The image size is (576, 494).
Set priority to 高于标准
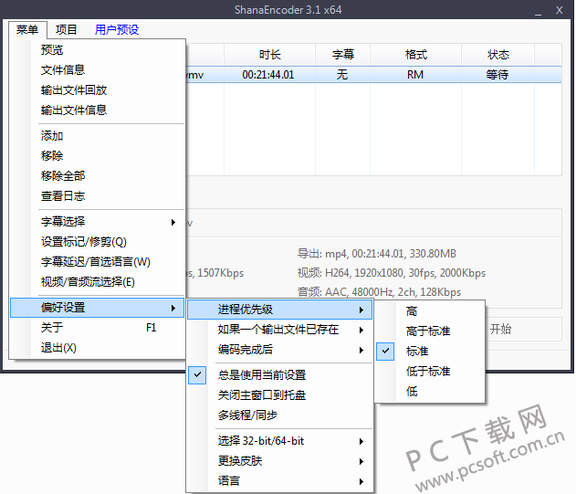(430, 331)
